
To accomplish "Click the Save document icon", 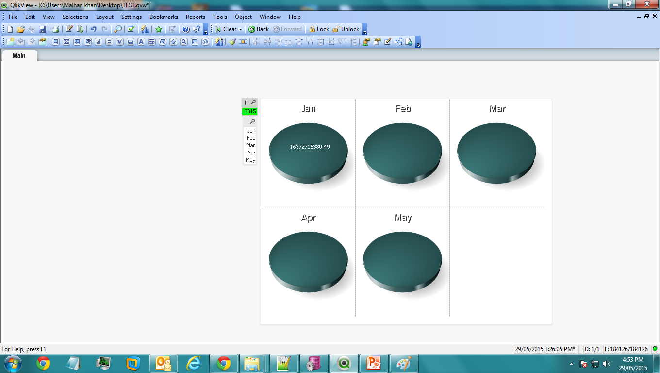I will coord(42,29).
